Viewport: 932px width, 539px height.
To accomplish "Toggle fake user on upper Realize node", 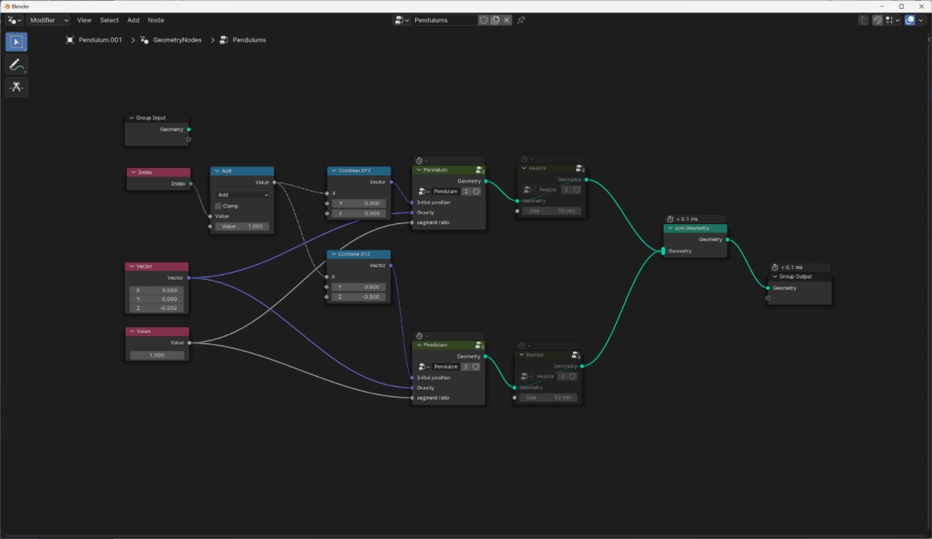I will [576, 190].
